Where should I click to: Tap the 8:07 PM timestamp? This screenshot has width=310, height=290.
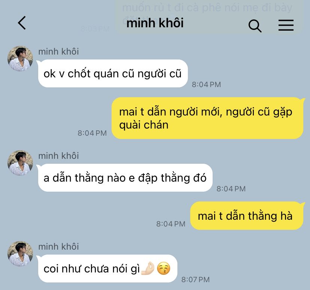[x=195, y=280]
